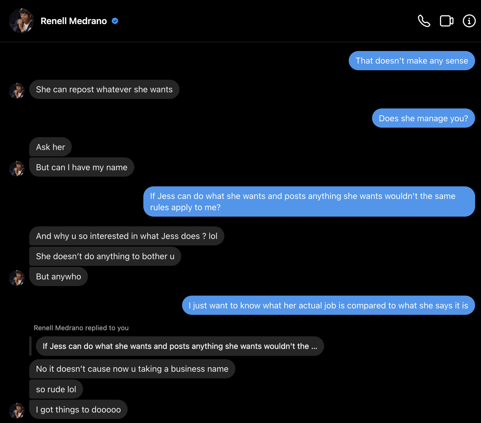Open the header profile picture

click(x=22, y=21)
